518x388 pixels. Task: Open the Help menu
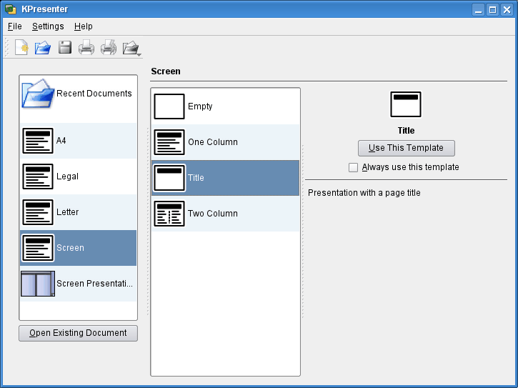pyautogui.click(x=84, y=26)
